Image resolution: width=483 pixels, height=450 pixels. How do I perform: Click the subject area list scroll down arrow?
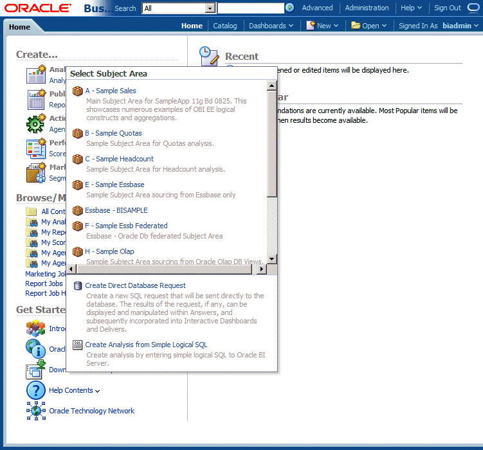[271, 259]
